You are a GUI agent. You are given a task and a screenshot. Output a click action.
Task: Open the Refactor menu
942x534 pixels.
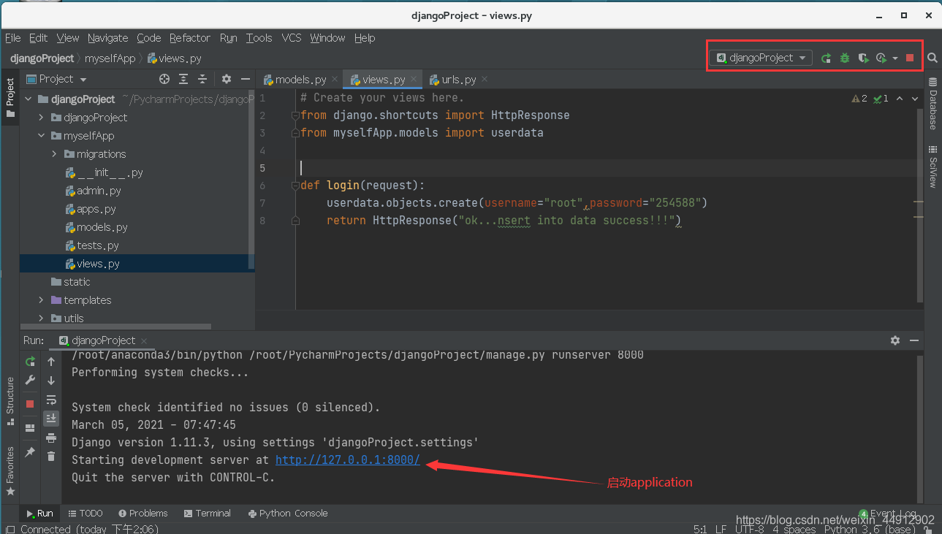pyautogui.click(x=189, y=38)
